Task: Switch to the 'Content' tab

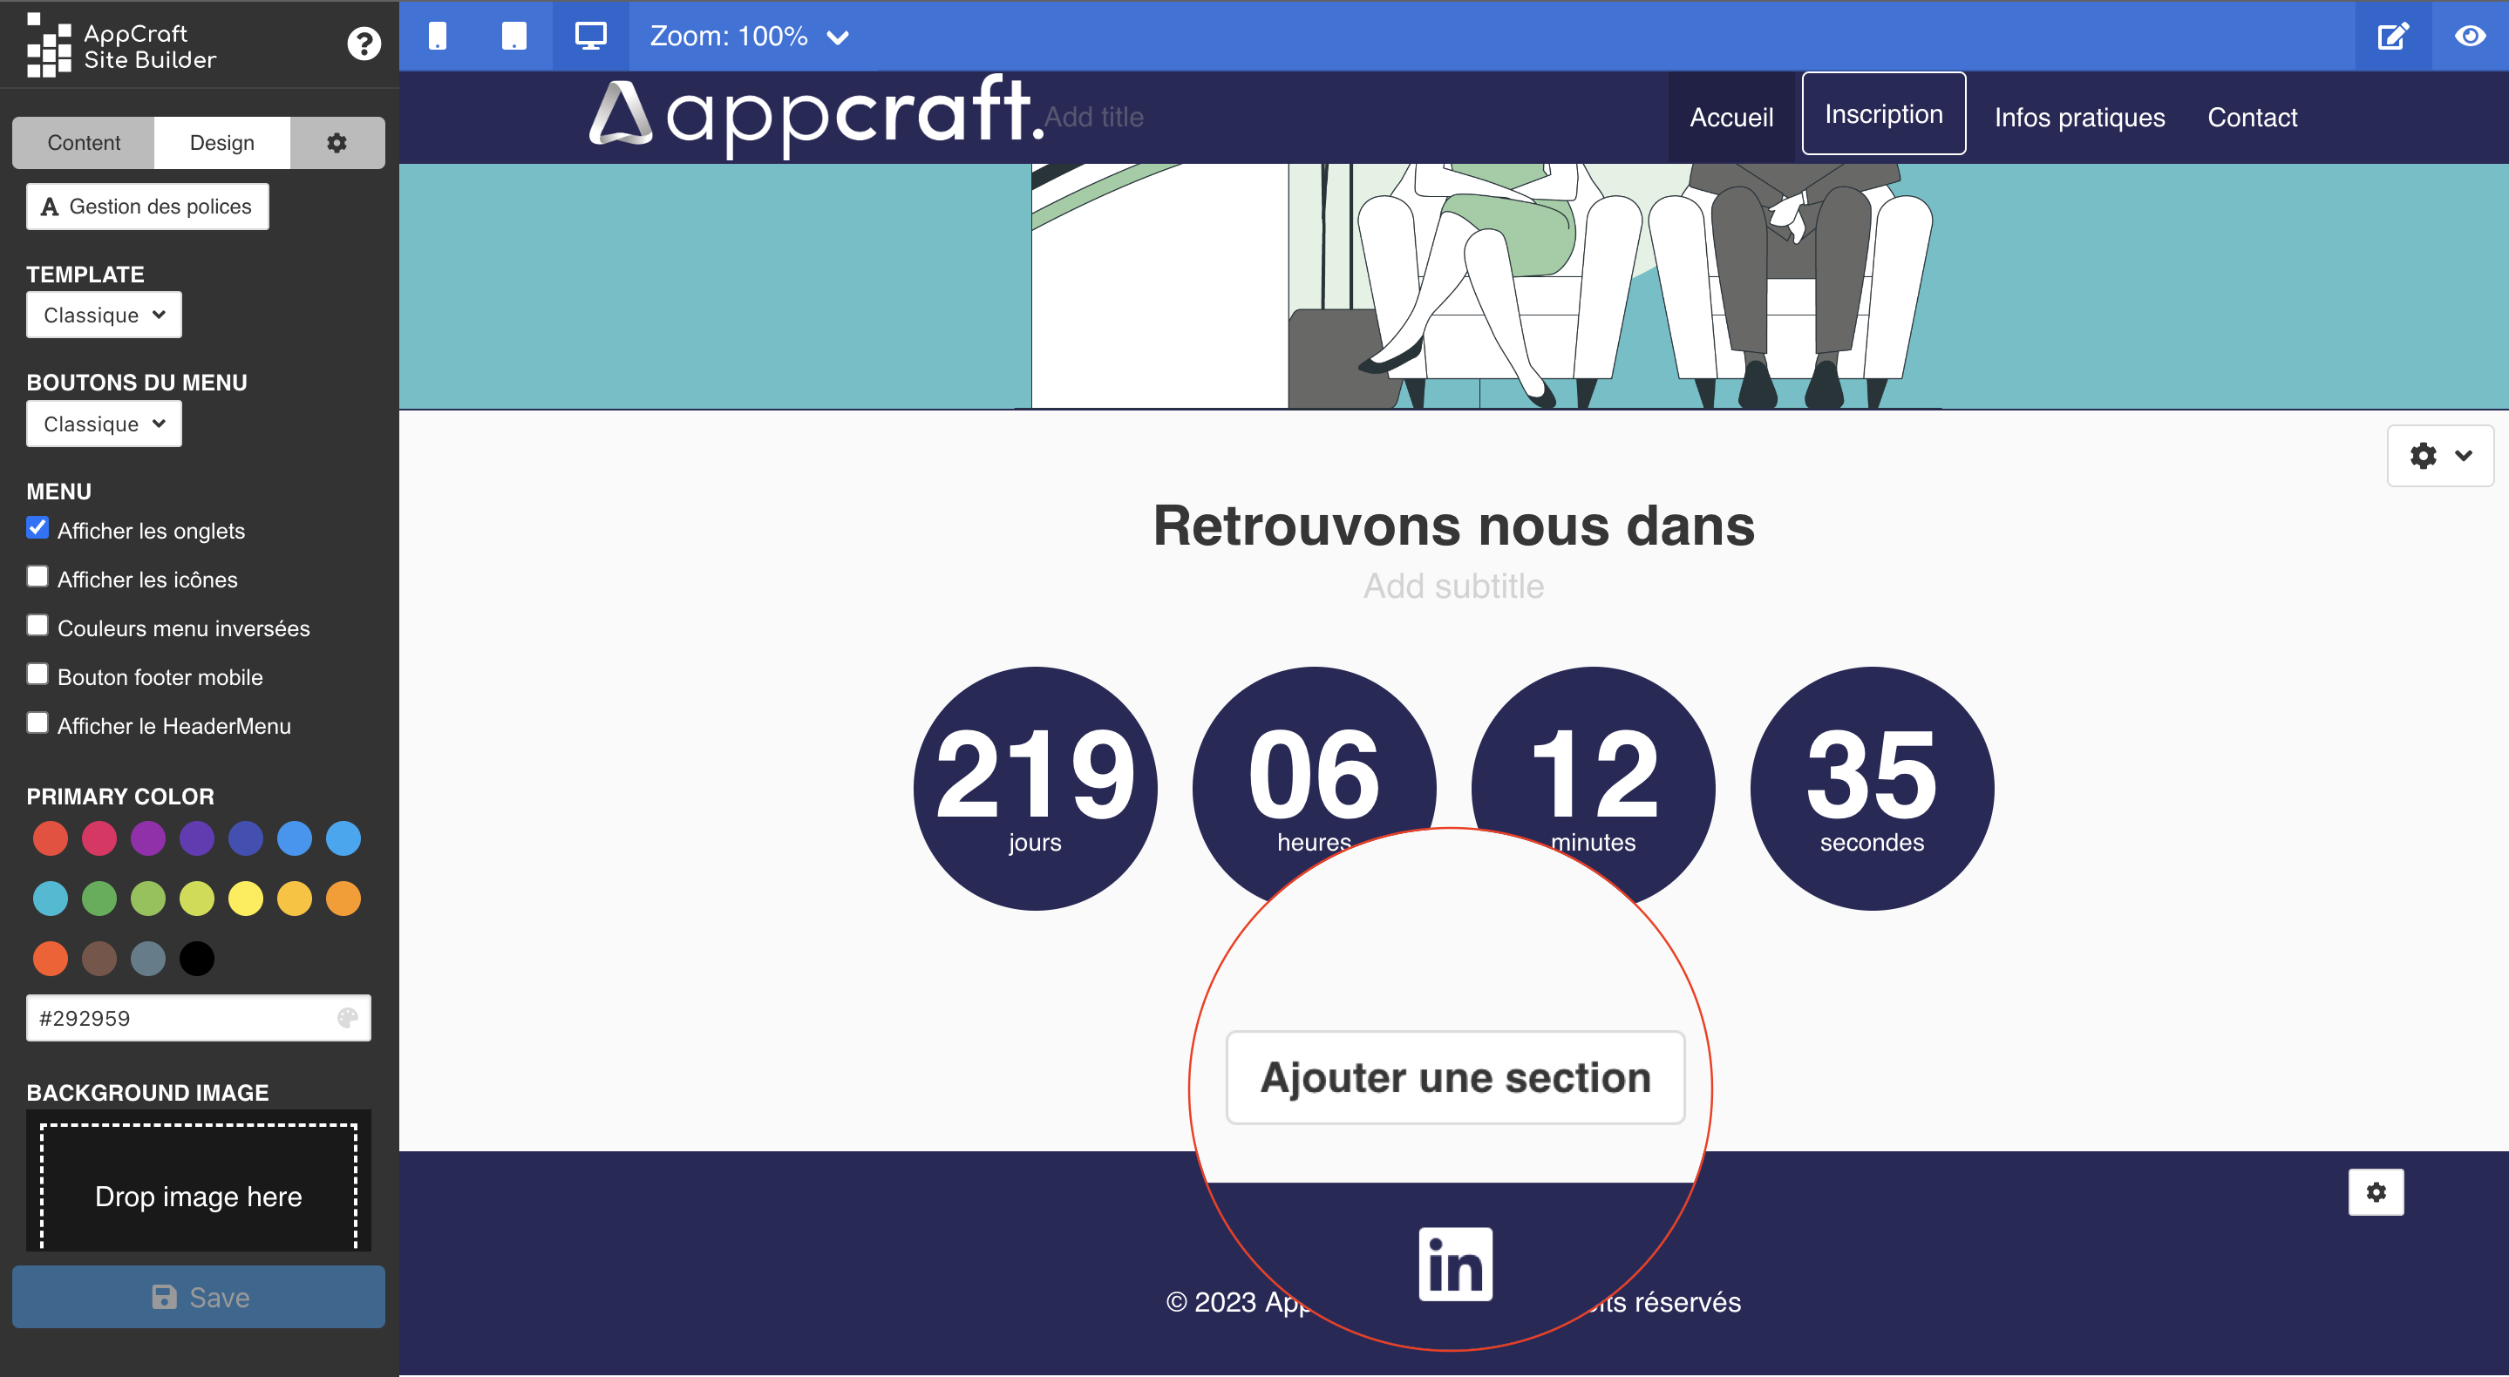Action: coord(83,142)
